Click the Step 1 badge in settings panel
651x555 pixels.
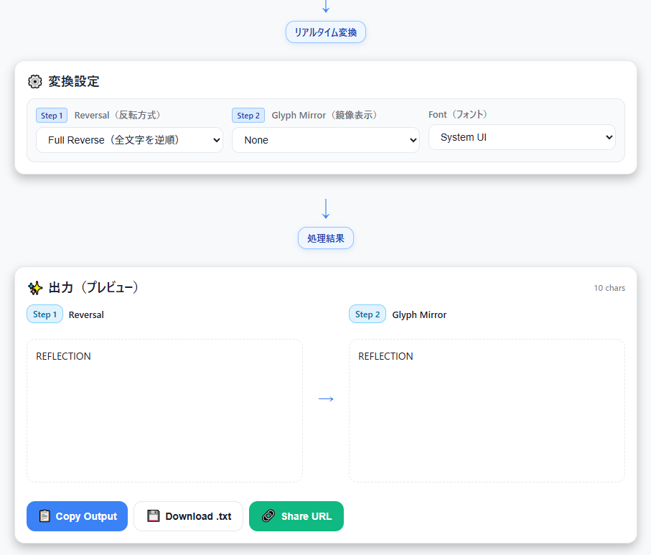click(x=52, y=116)
